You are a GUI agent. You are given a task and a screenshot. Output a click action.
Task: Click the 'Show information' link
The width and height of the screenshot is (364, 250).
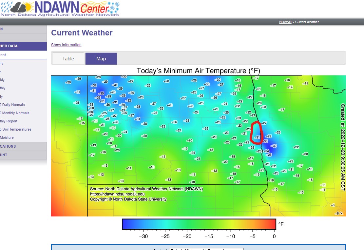[x=66, y=45]
